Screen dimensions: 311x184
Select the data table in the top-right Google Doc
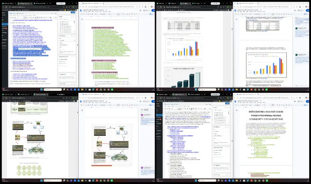click(x=263, y=26)
